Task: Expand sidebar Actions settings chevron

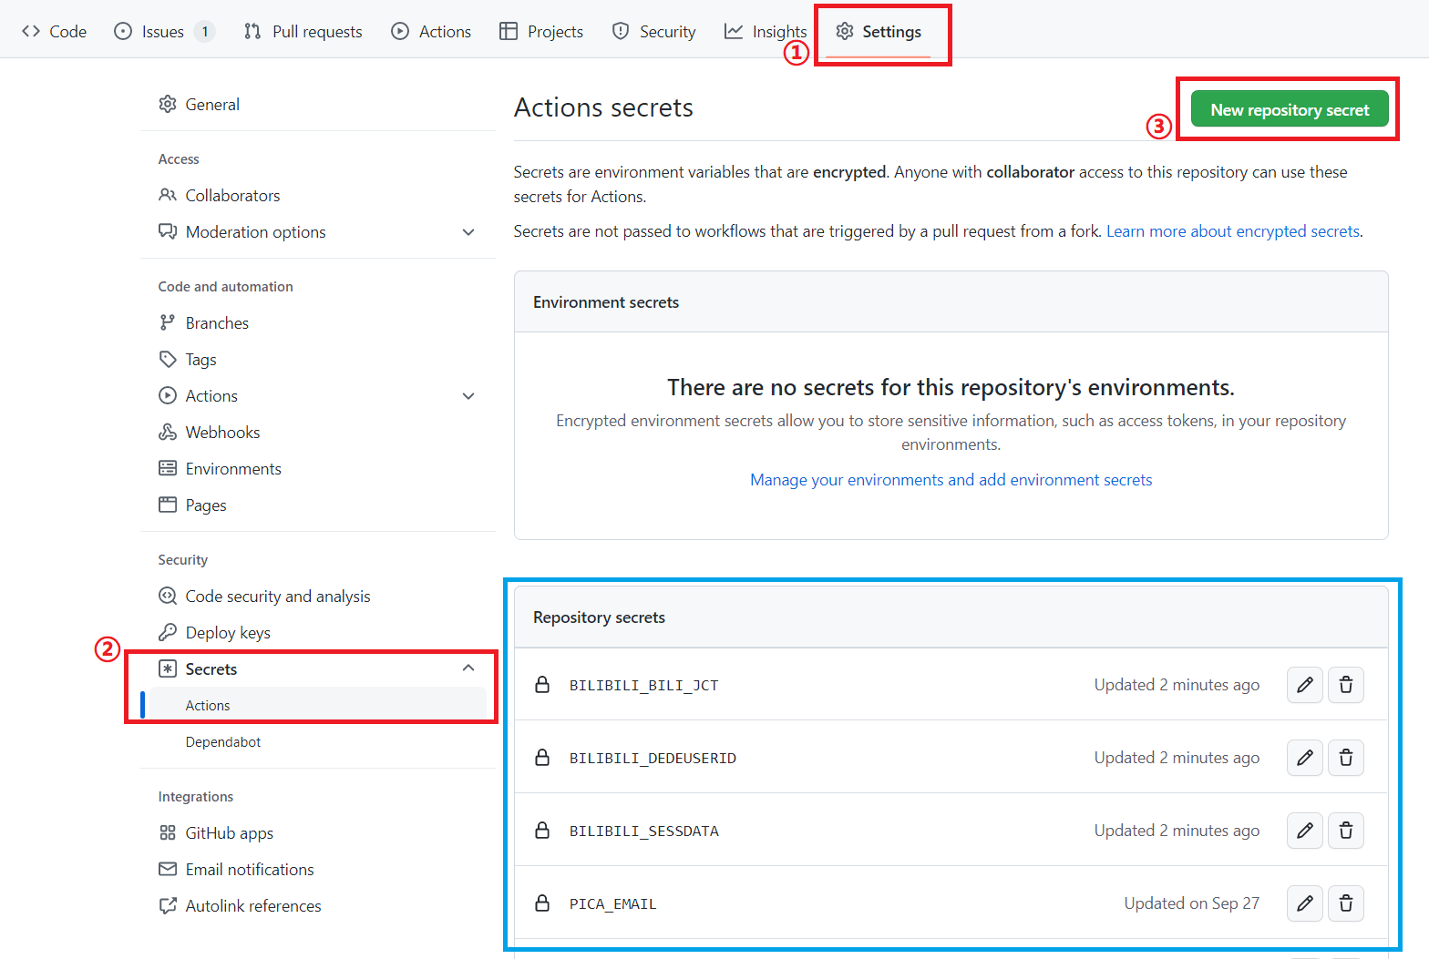Action: [x=468, y=396]
